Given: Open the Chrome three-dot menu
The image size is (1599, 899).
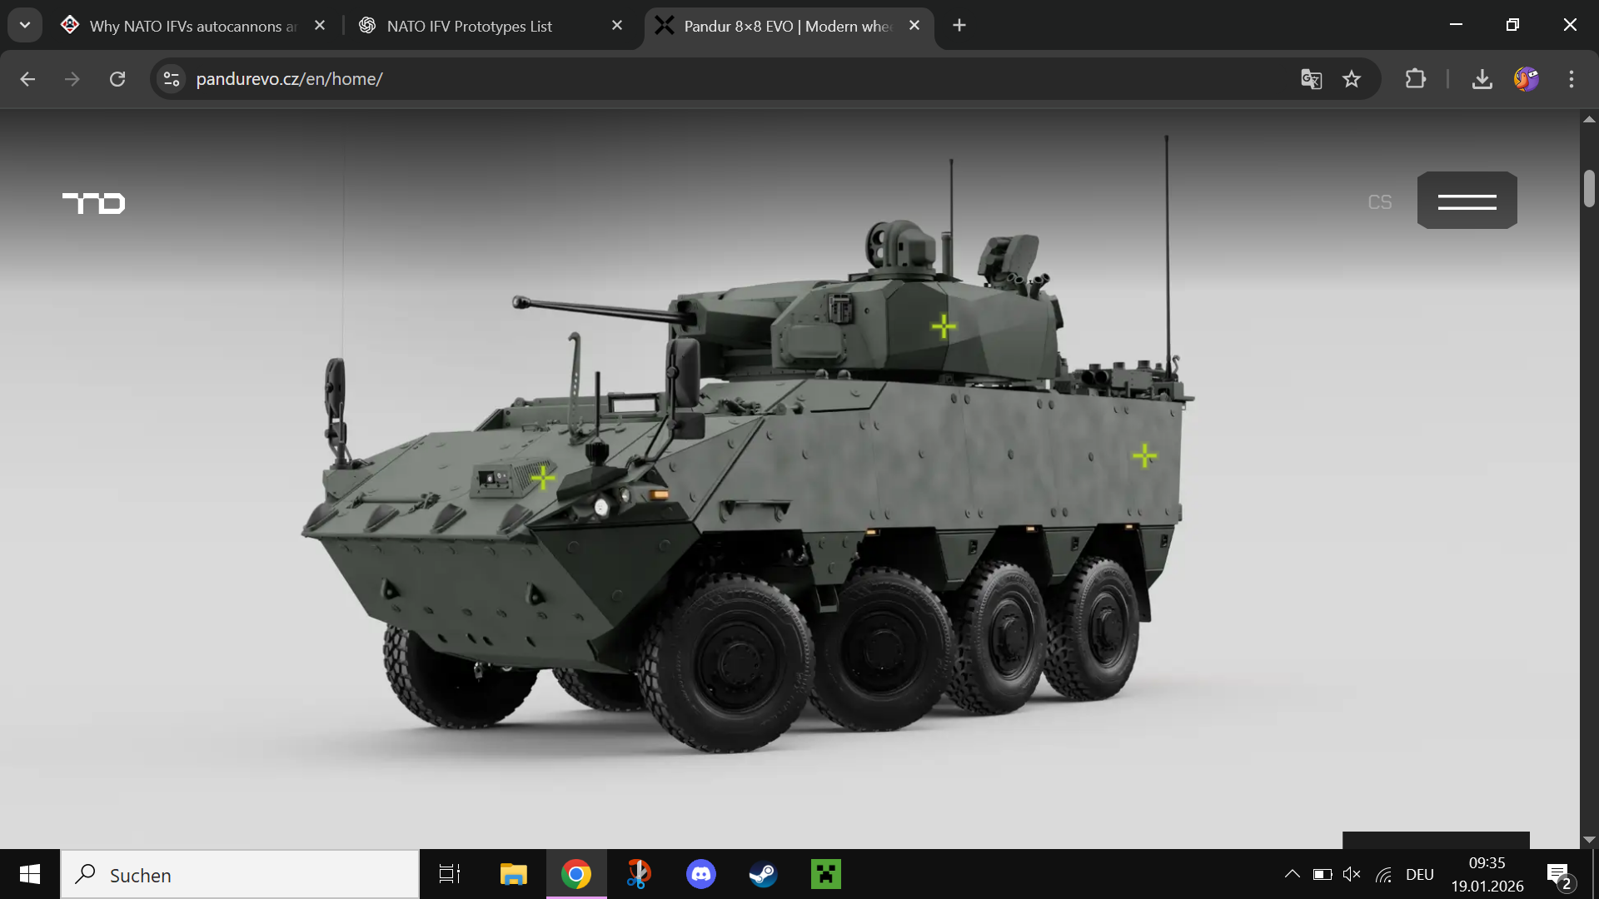Looking at the screenshot, I should pos(1571,79).
